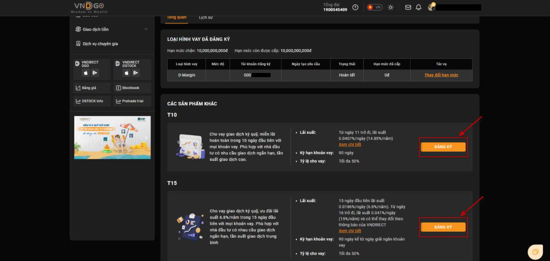
Task: Open Xem chi tiết for the T15 product
Action: [350, 231]
